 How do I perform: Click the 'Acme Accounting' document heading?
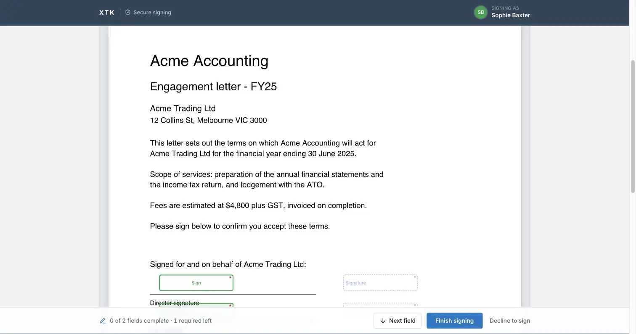click(209, 61)
